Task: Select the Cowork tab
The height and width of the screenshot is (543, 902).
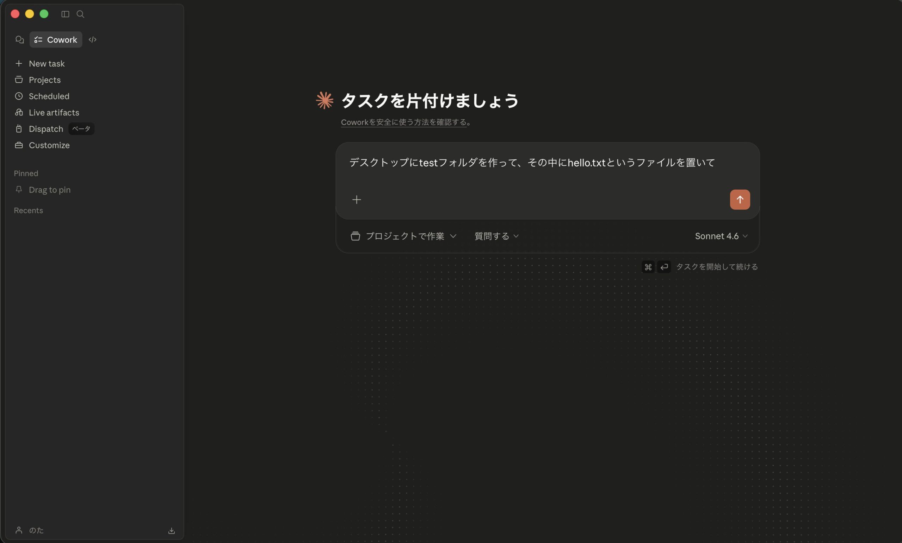Action: (56, 39)
